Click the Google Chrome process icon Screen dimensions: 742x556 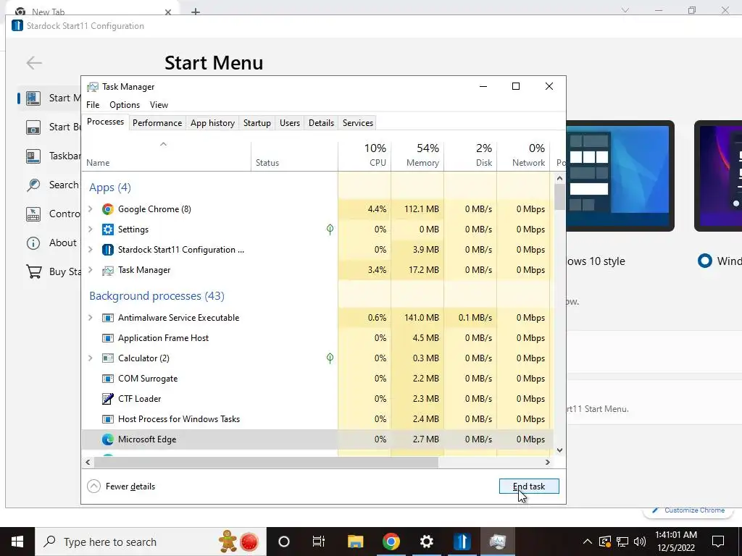tap(108, 209)
